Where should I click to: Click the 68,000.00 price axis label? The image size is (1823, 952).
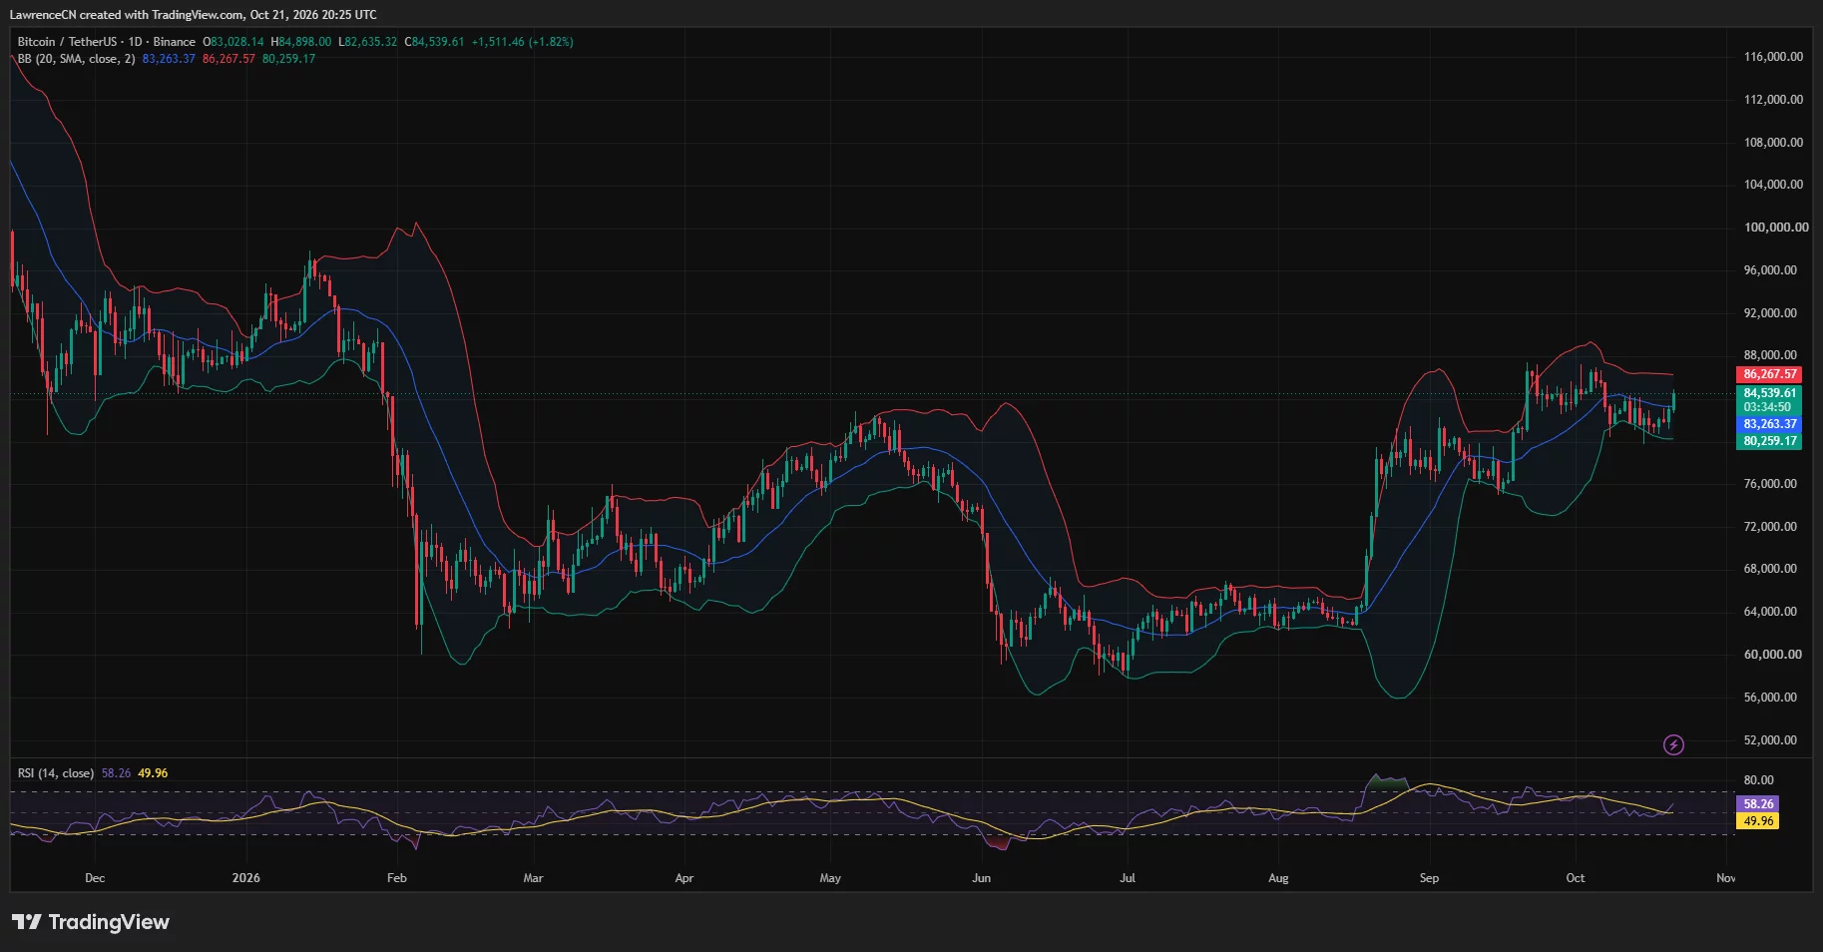point(1770,569)
